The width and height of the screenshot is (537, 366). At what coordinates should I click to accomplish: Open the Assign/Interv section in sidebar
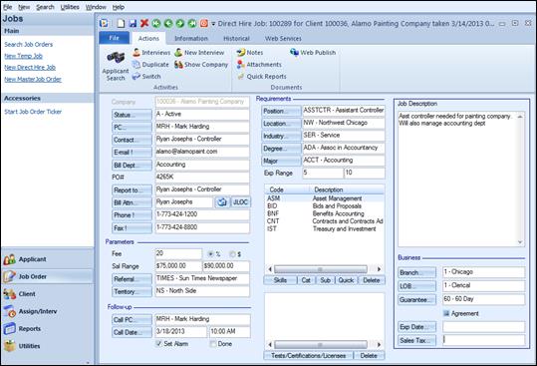click(47, 311)
